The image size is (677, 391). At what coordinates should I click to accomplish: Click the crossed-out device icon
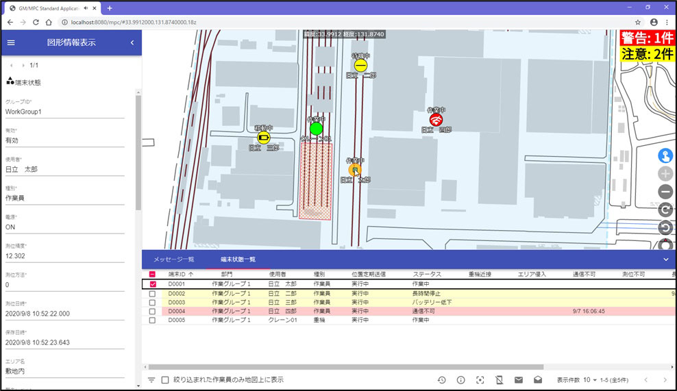[x=500, y=380]
